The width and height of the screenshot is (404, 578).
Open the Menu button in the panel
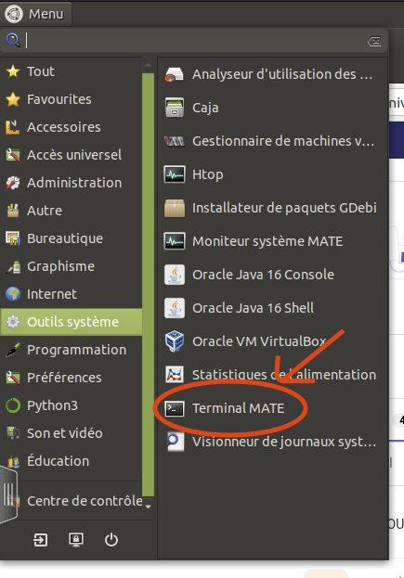click(34, 14)
